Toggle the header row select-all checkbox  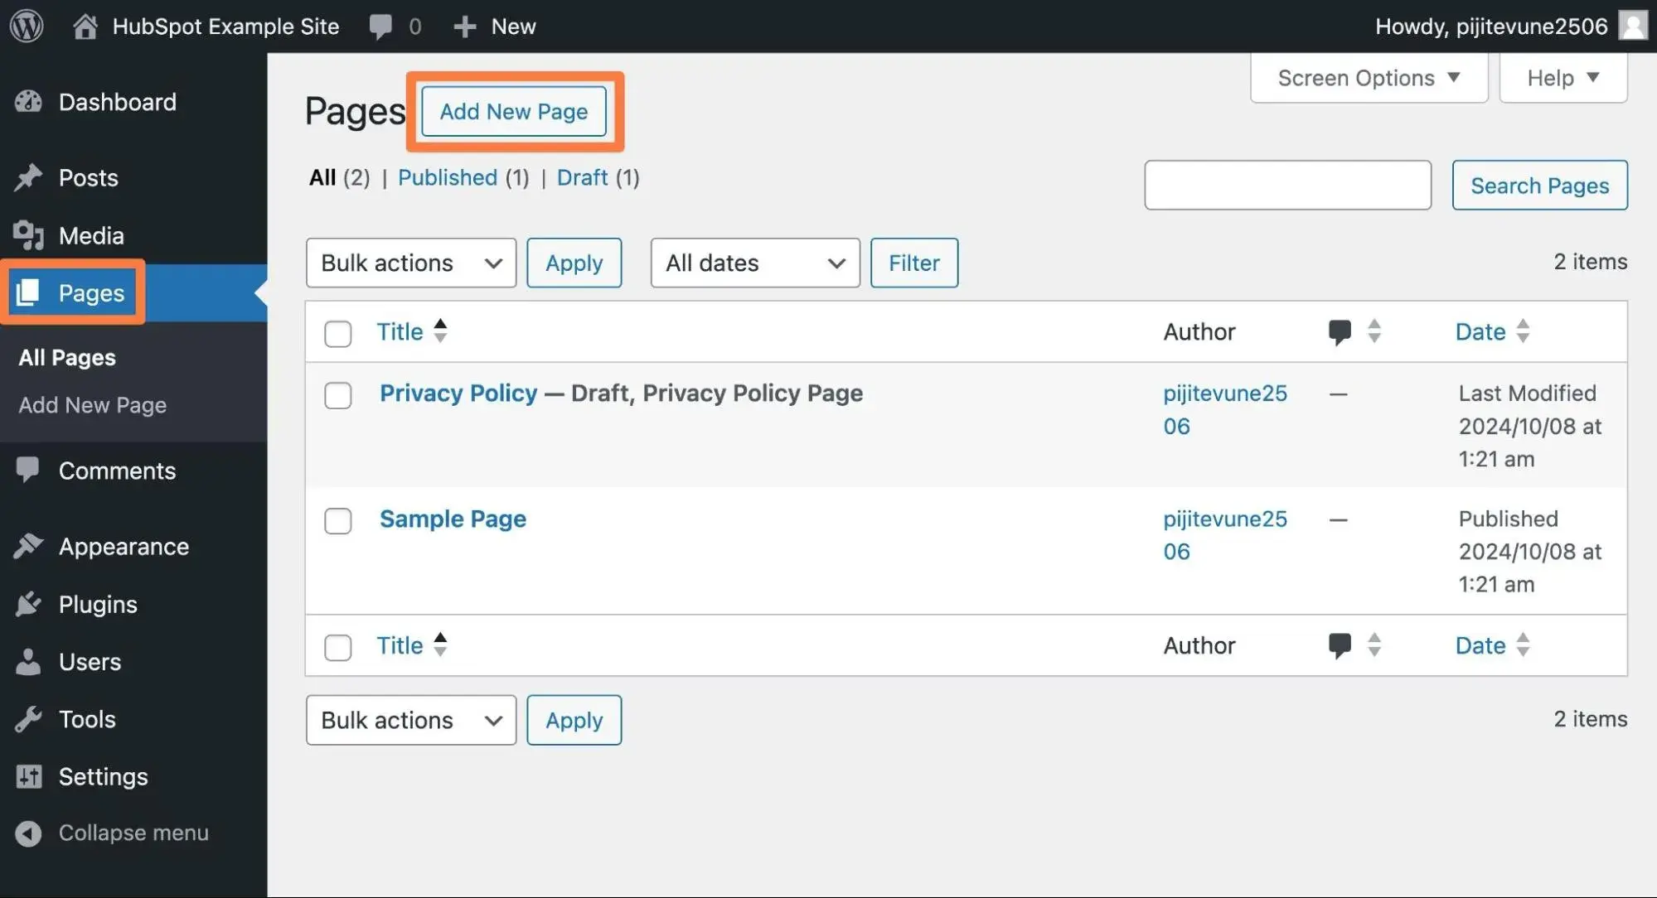tap(338, 331)
